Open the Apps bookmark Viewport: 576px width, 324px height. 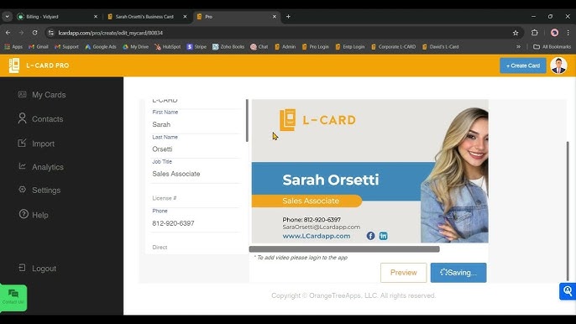(x=13, y=47)
